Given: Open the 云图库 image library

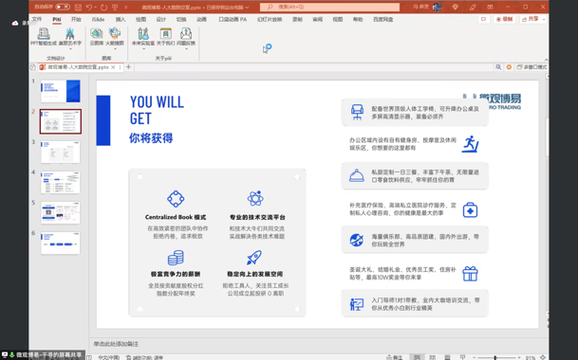Looking at the screenshot, I should (x=96, y=36).
